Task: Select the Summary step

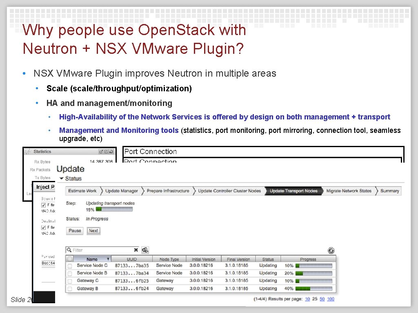Action: click(x=390, y=191)
